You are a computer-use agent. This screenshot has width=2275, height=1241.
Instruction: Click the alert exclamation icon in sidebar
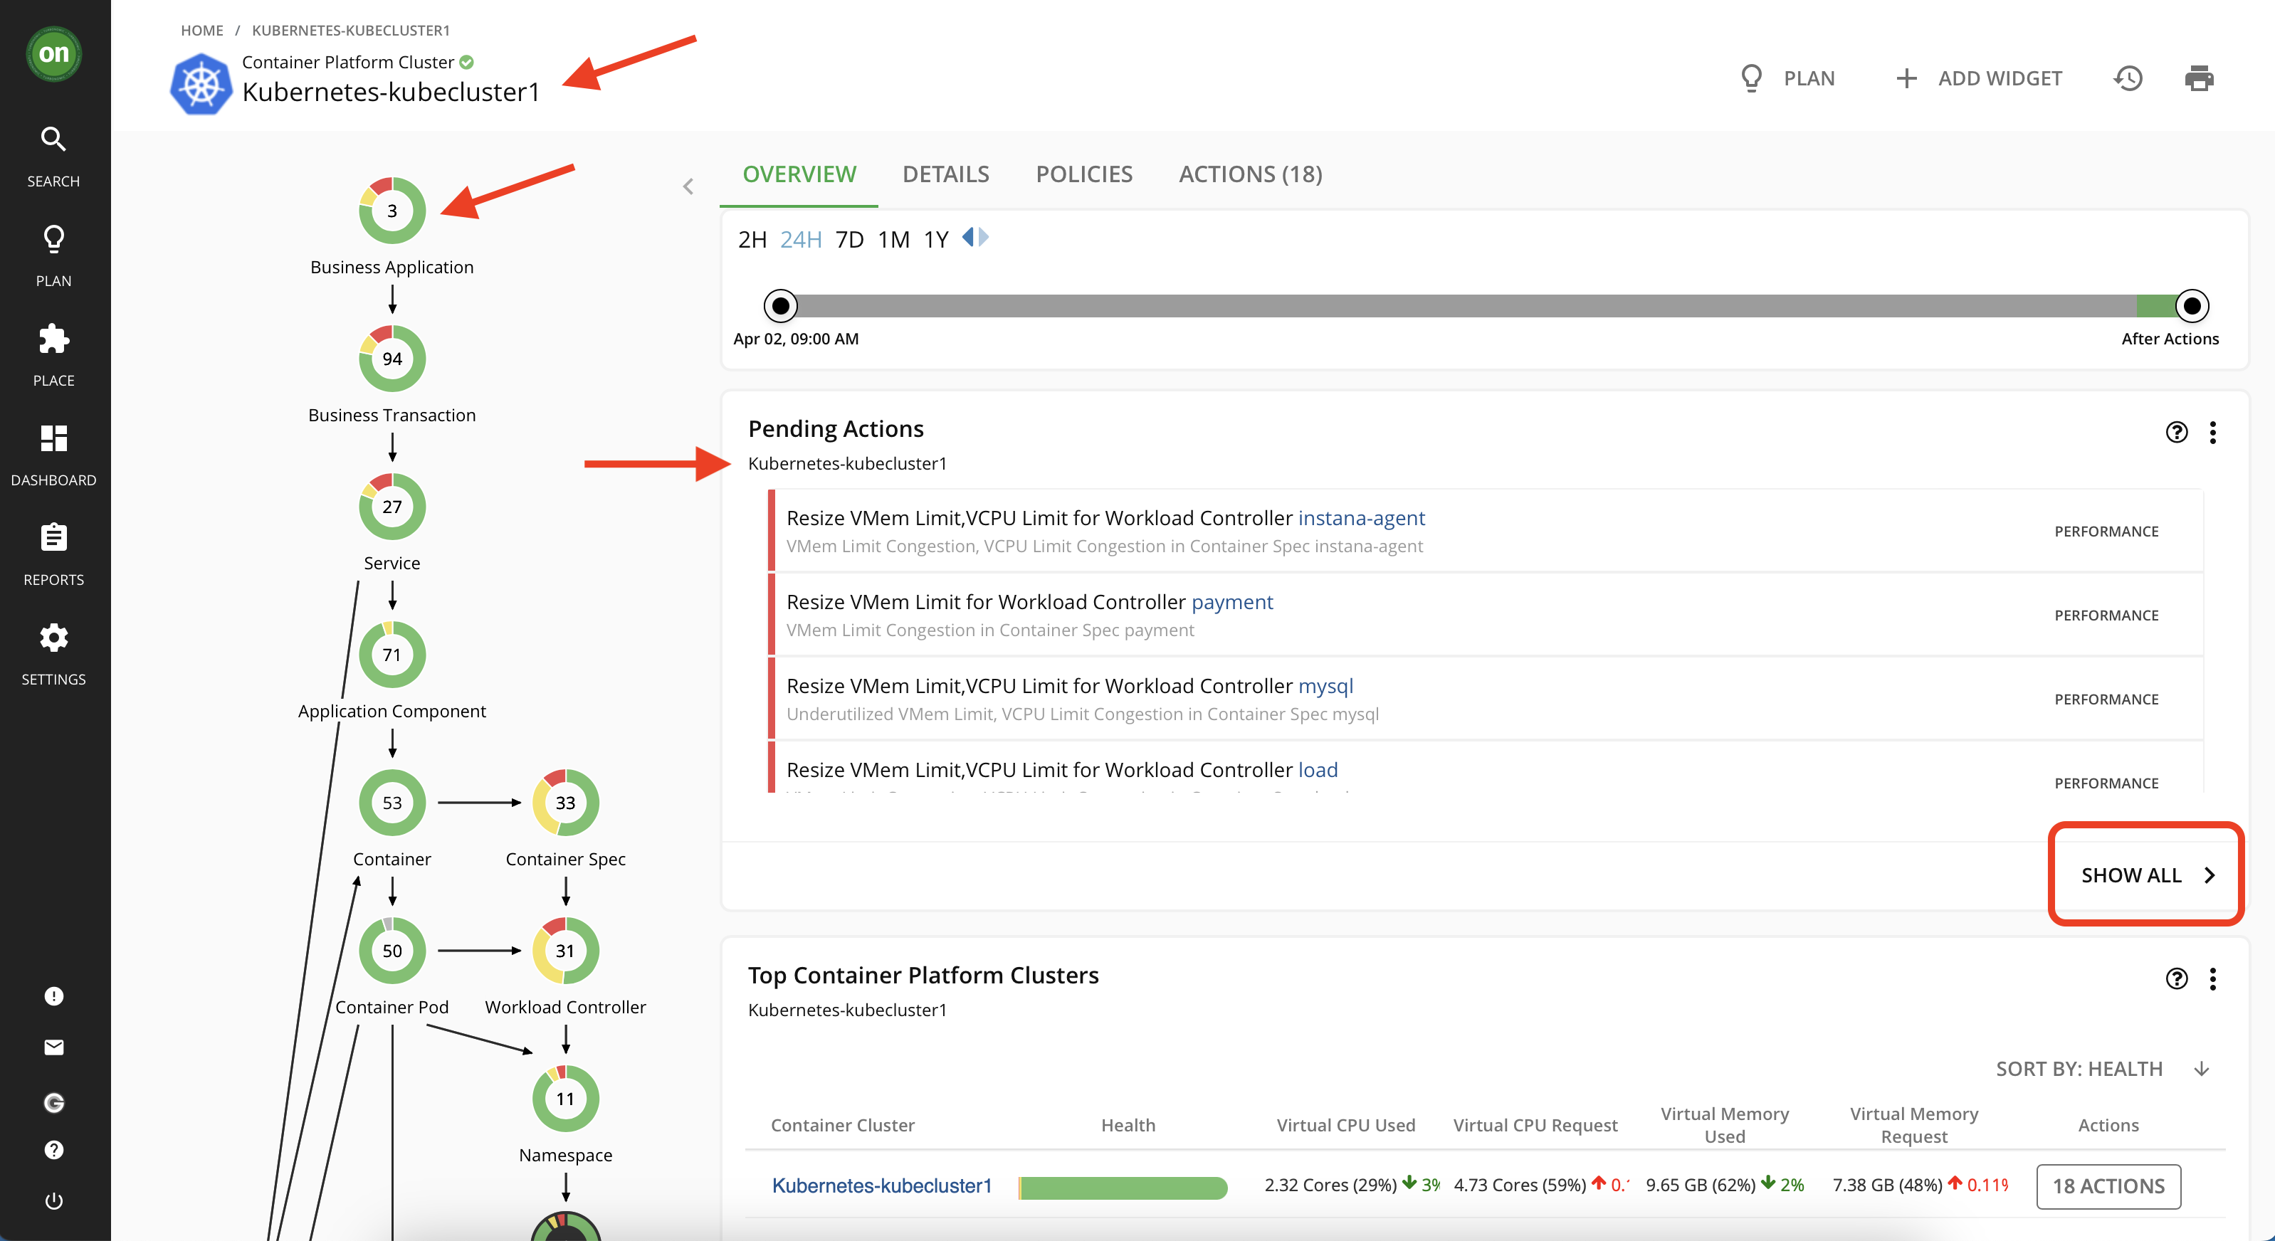(x=54, y=996)
